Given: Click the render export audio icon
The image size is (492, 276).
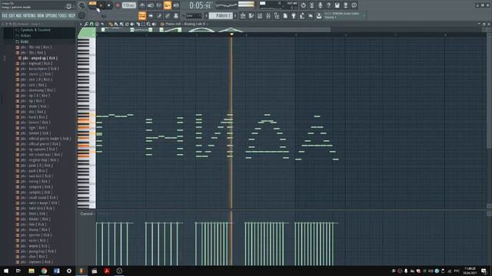Looking at the screenshot, I should 345,5.
